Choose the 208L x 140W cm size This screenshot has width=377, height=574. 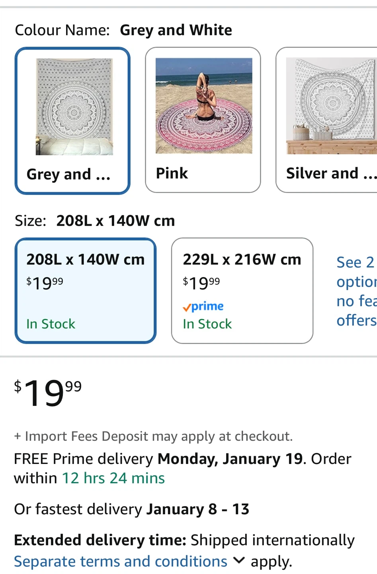pos(85,259)
